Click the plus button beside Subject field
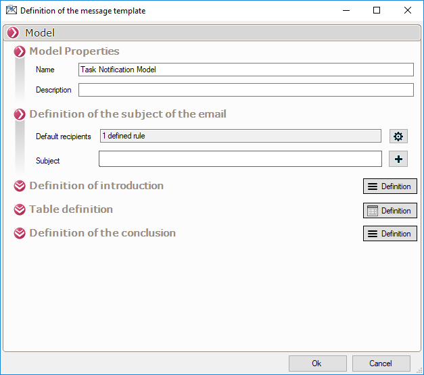 398,159
